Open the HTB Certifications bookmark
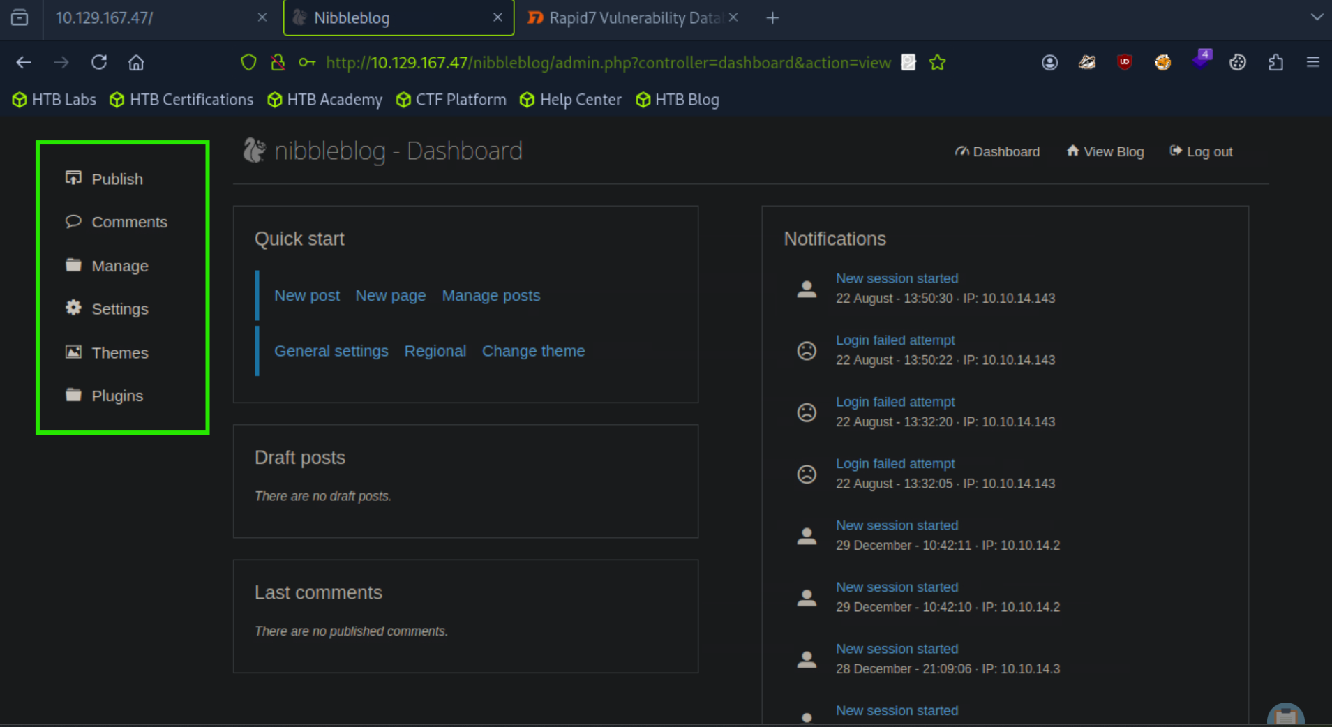1332x727 pixels. point(181,100)
